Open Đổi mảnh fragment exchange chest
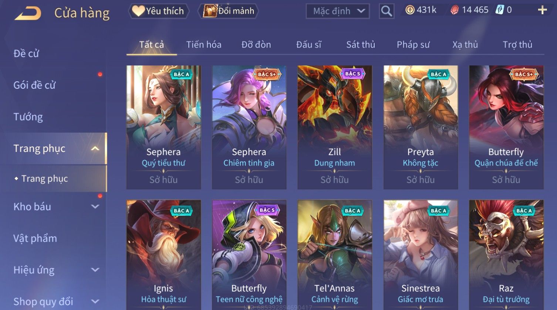The width and height of the screenshot is (557, 310). pos(228,11)
